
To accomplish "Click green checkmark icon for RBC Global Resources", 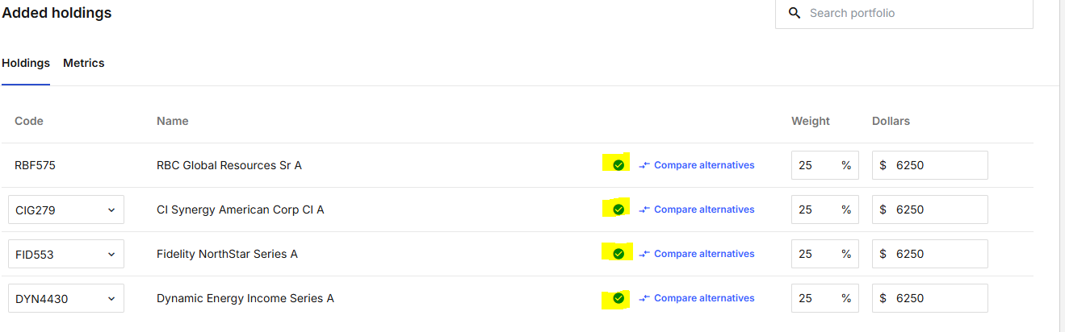I will point(618,165).
